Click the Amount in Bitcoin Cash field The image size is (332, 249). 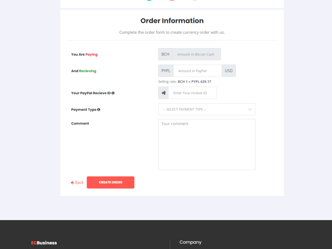coord(197,54)
